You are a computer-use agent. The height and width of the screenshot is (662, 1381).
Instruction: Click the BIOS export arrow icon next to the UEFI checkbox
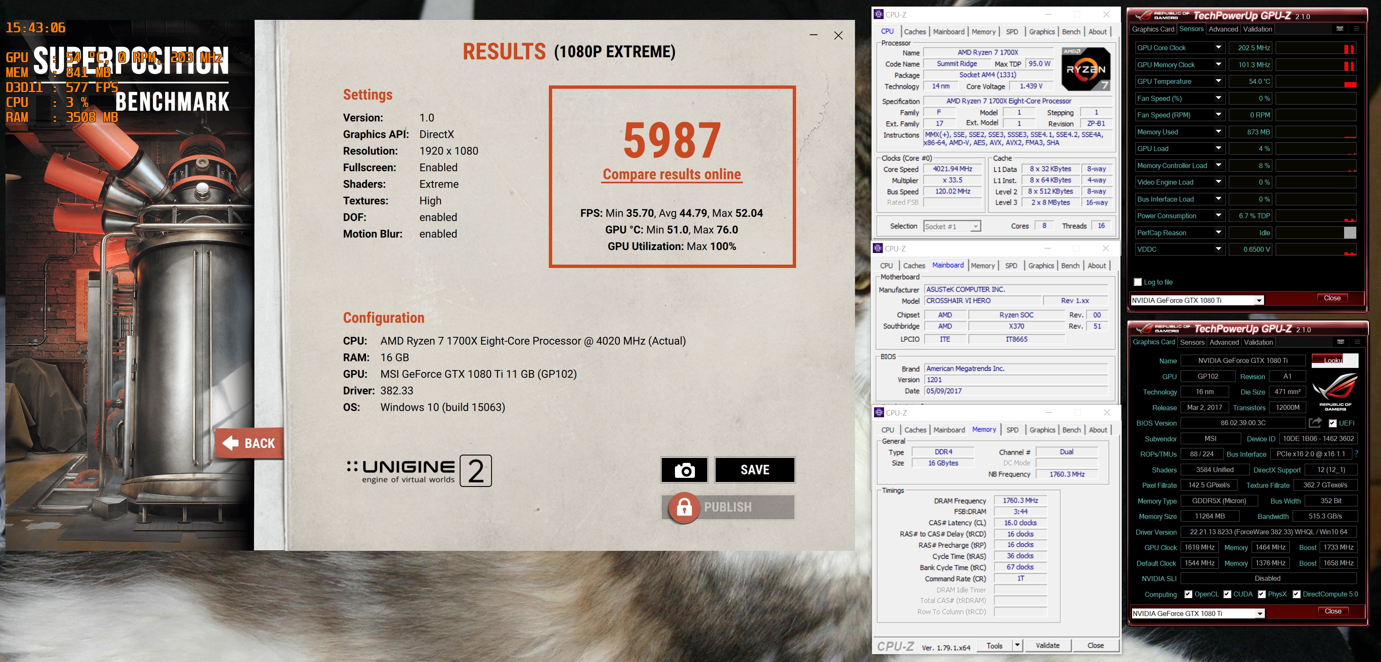click(1315, 423)
